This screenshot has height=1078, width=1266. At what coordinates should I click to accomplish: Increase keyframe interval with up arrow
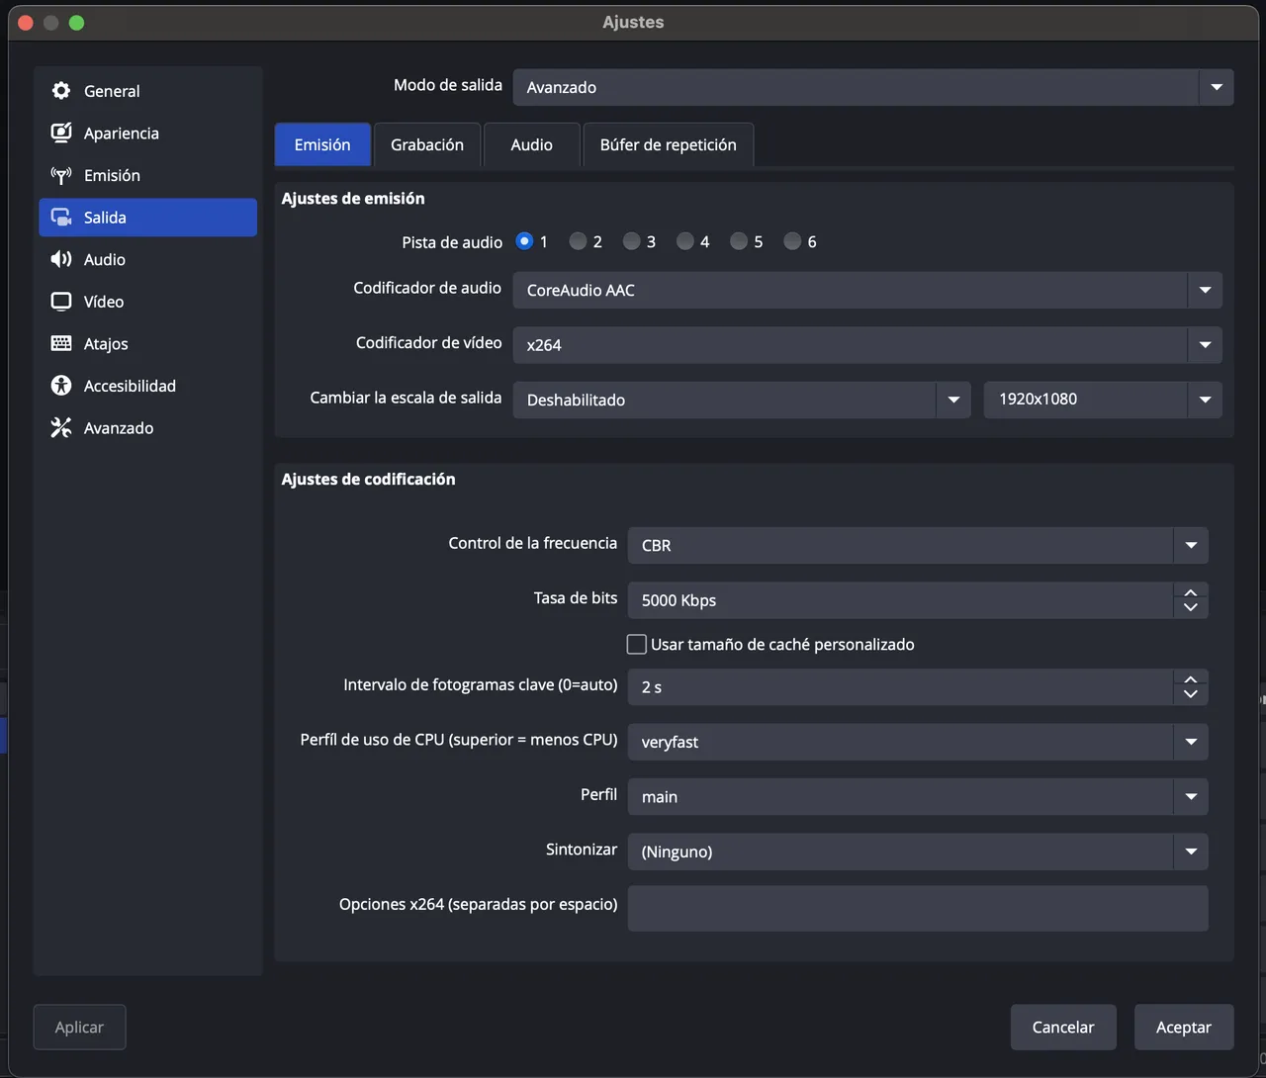point(1191,679)
